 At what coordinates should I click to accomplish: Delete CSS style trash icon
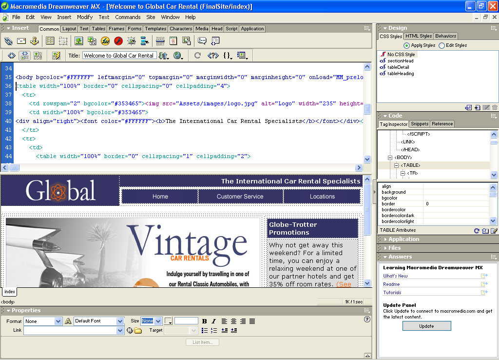[495, 108]
